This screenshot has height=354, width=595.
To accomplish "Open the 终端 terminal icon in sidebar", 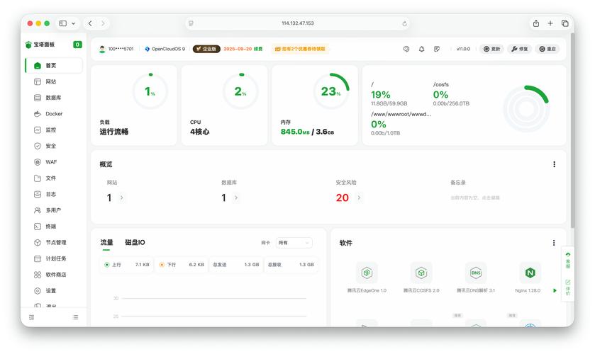I will [x=38, y=227].
